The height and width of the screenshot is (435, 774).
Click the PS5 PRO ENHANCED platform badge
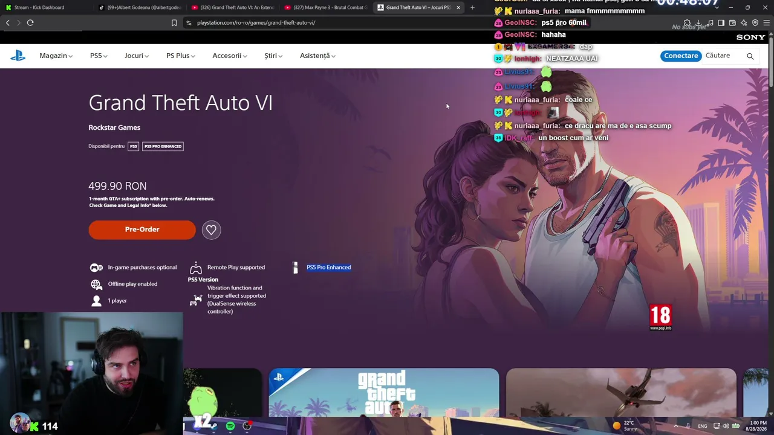pos(163,146)
